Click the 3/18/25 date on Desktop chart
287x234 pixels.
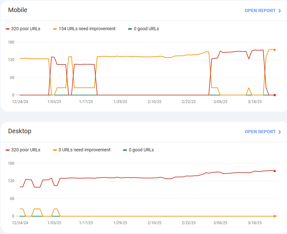pyautogui.click(x=255, y=223)
